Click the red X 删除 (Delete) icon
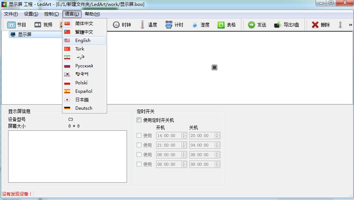The height and width of the screenshot is (200, 354). 315,25
